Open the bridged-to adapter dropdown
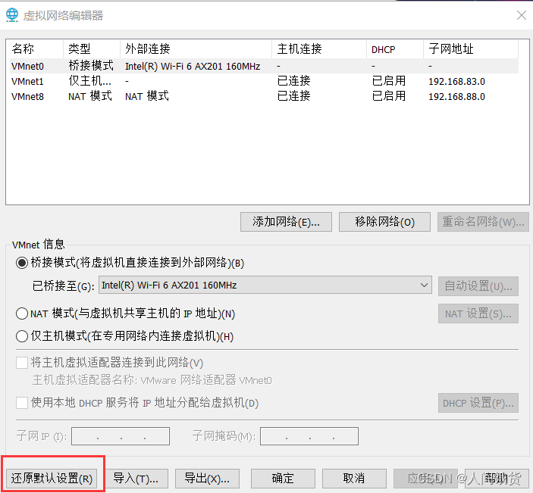Viewport: 533px width, 493px height. (x=265, y=286)
